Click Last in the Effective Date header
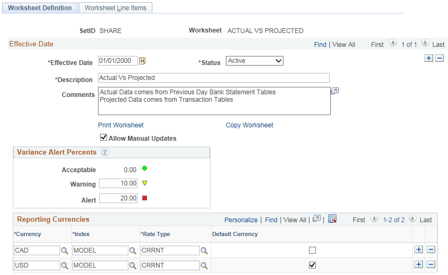The height and width of the screenshot is (275, 448). click(438, 45)
